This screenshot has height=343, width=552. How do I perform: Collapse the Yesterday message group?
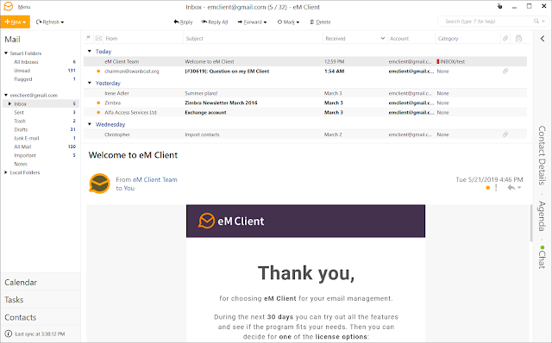pos(90,83)
